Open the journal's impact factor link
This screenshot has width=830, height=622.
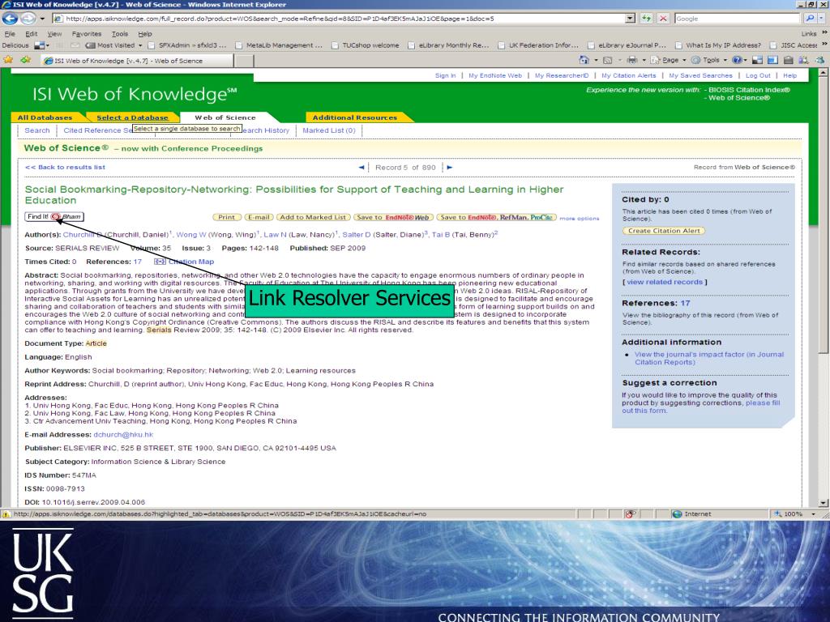pos(709,358)
